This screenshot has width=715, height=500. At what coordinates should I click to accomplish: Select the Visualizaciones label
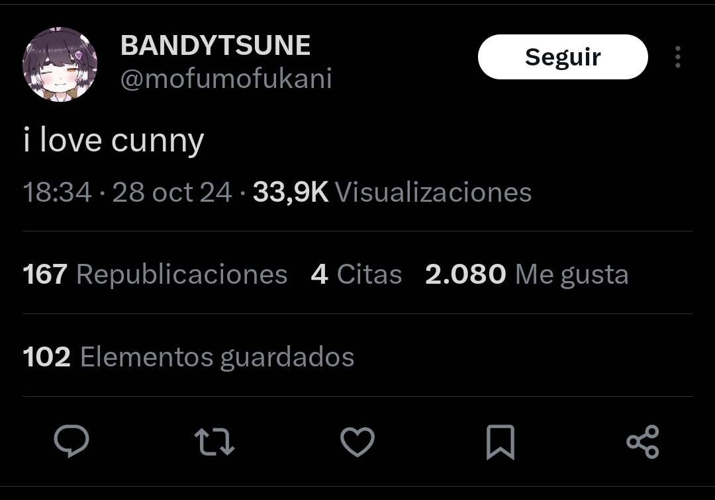click(434, 192)
